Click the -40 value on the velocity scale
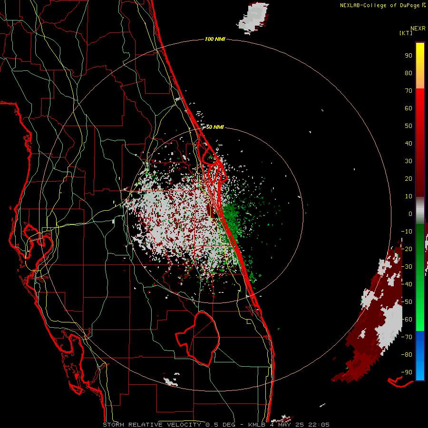Viewport: 428px width, 428px height. coord(407,284)
